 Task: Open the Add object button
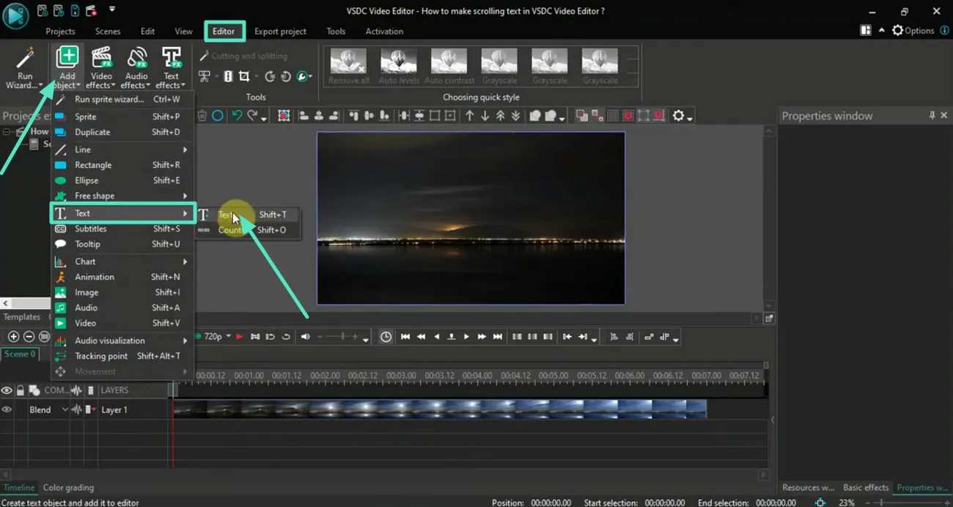[67, 67]
